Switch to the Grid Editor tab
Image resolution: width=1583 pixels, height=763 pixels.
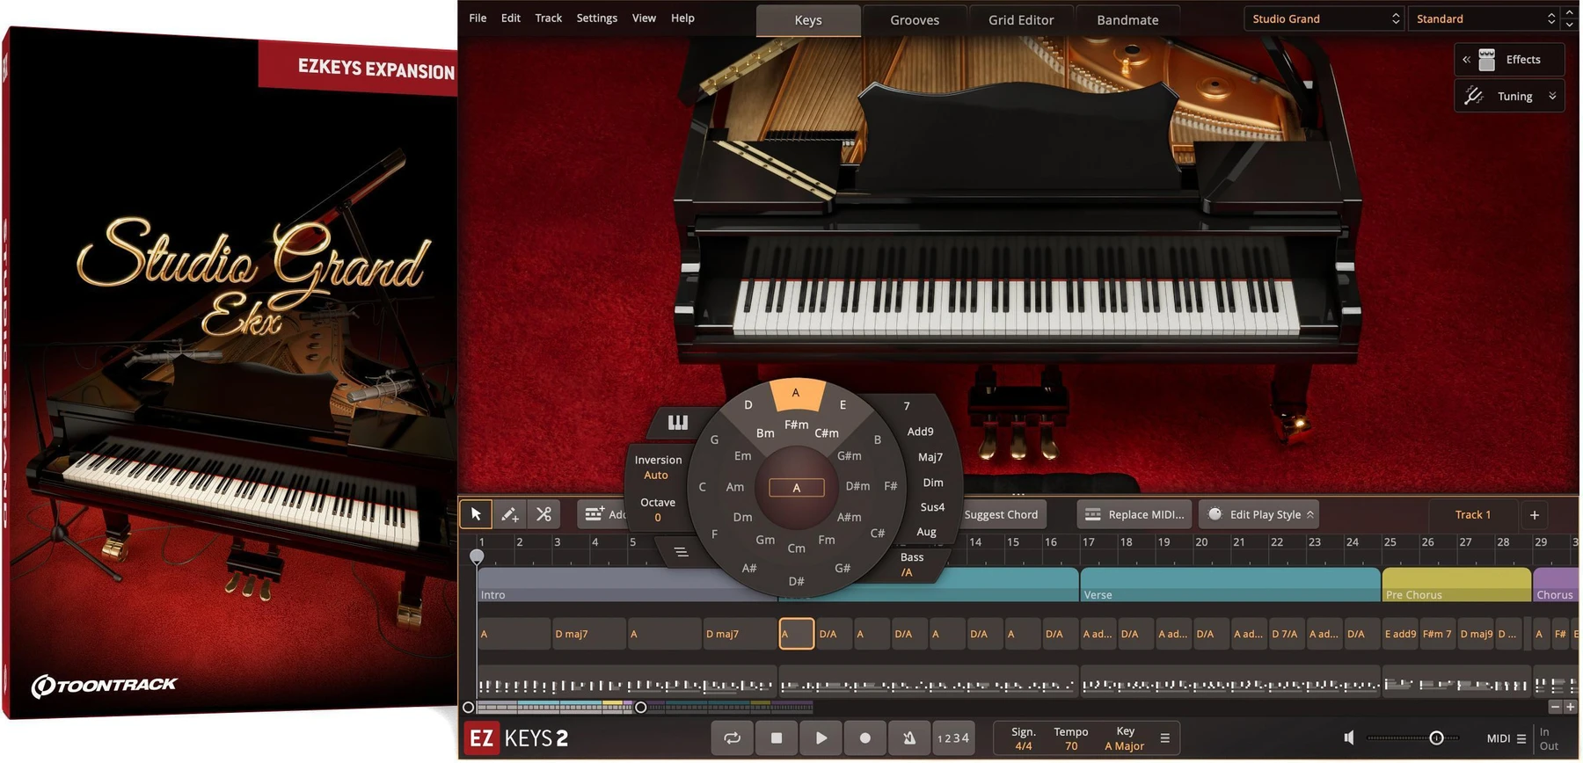coord(1021,20)
